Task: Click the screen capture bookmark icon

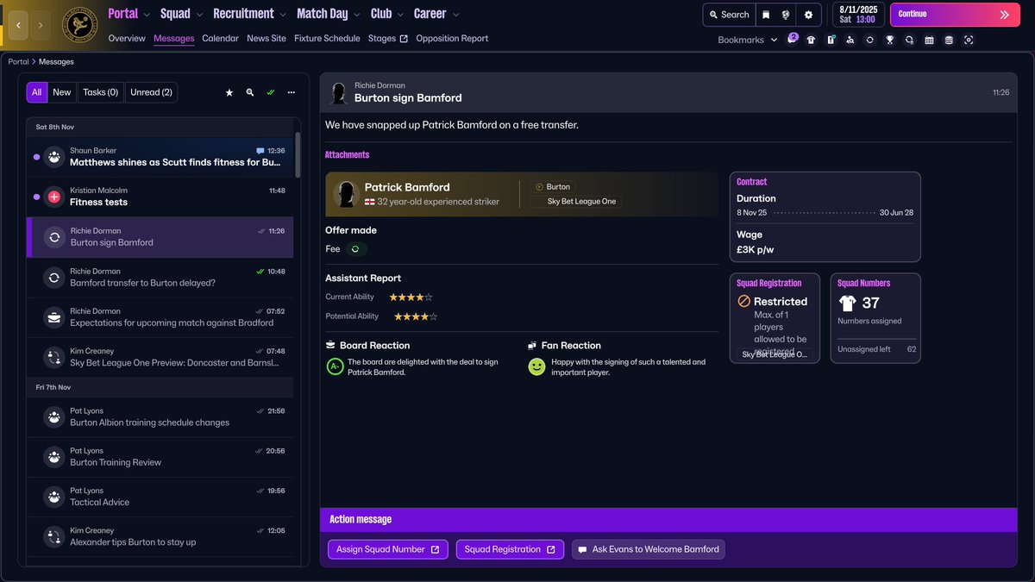Action: coord(969,40)
